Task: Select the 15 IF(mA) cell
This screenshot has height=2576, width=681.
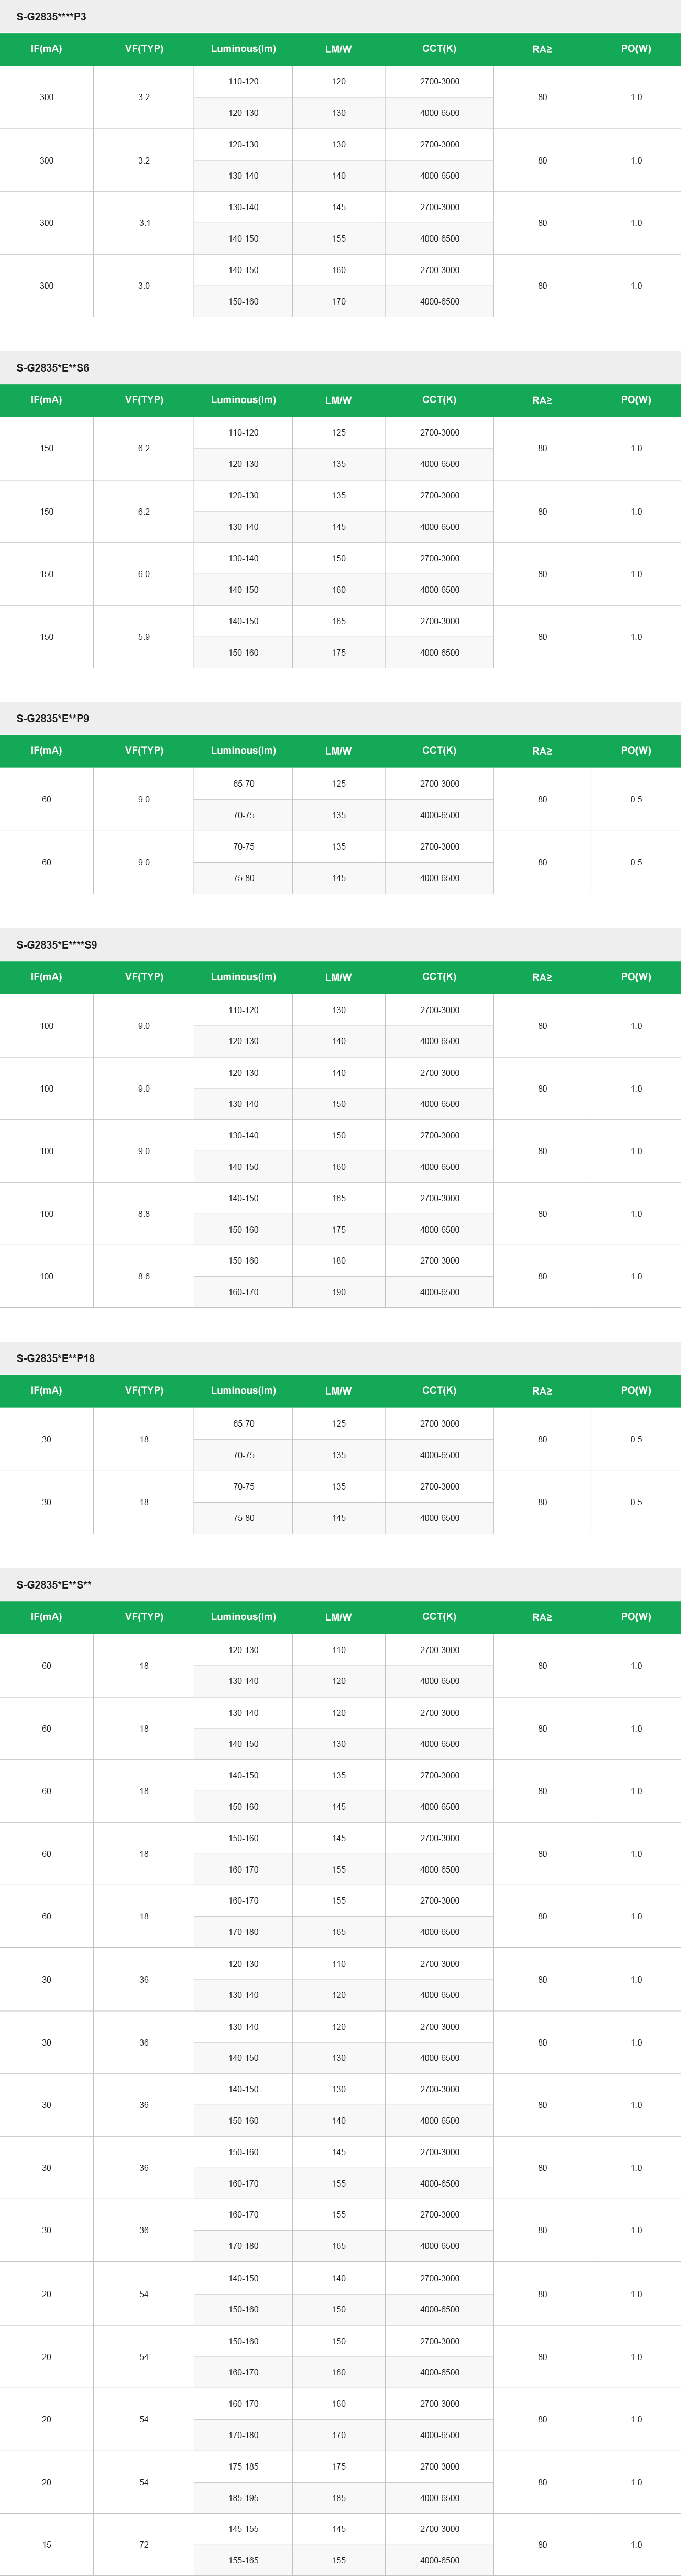Action: 47,2545
